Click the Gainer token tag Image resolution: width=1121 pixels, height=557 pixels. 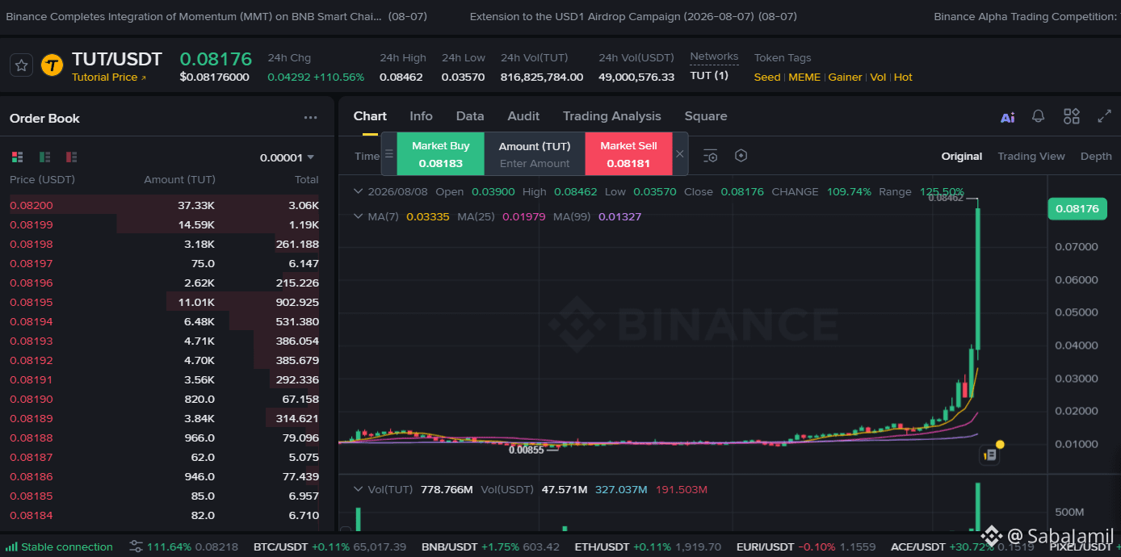(845, 77)
